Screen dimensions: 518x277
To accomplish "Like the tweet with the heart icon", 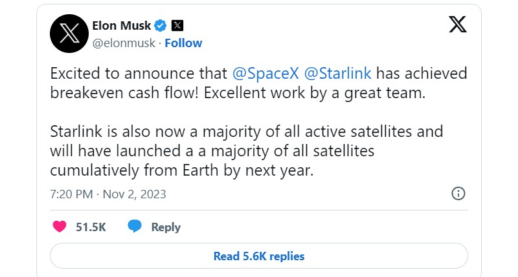I will pos(59,227).
